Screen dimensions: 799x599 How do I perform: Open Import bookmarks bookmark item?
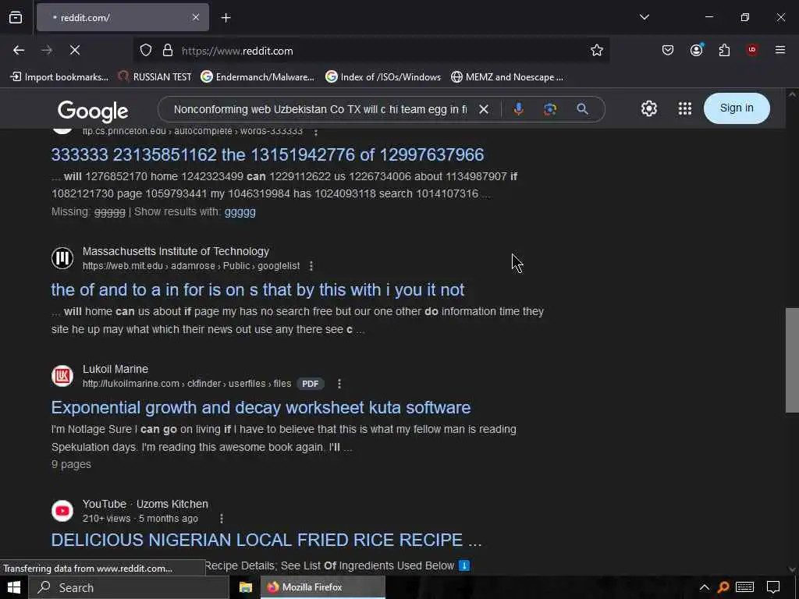pos(59,77)
